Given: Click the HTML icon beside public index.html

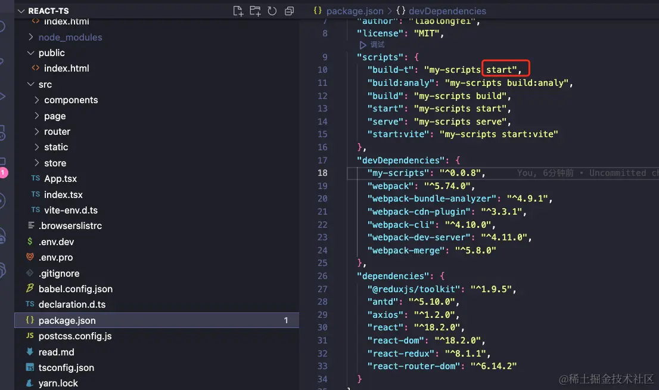Looking at the screenshot, I should pyautogui.click(x=36, y=68).
